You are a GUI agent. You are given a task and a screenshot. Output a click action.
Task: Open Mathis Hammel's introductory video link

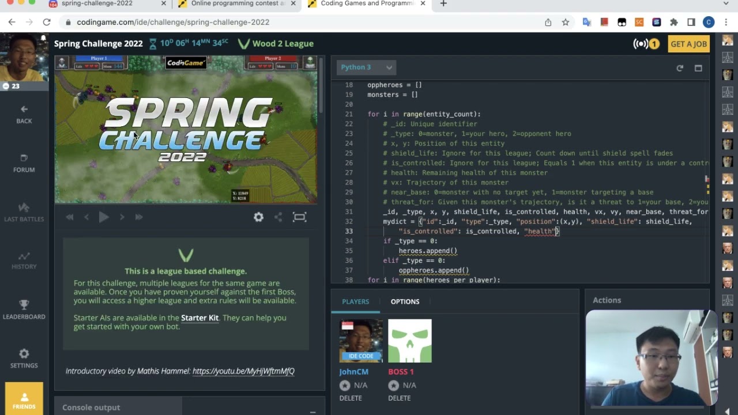pyautogui.click(x=243, y=371)
